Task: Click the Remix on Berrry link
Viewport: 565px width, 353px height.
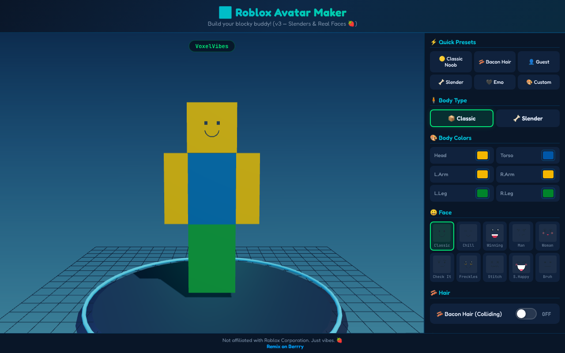Action: click(285, 346)
